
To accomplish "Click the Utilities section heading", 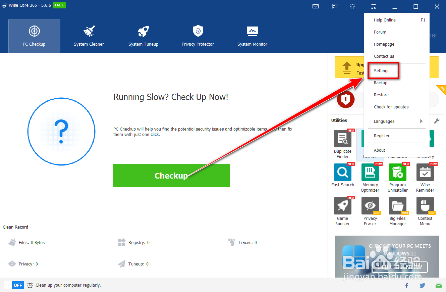I will (x=339, y=120).
